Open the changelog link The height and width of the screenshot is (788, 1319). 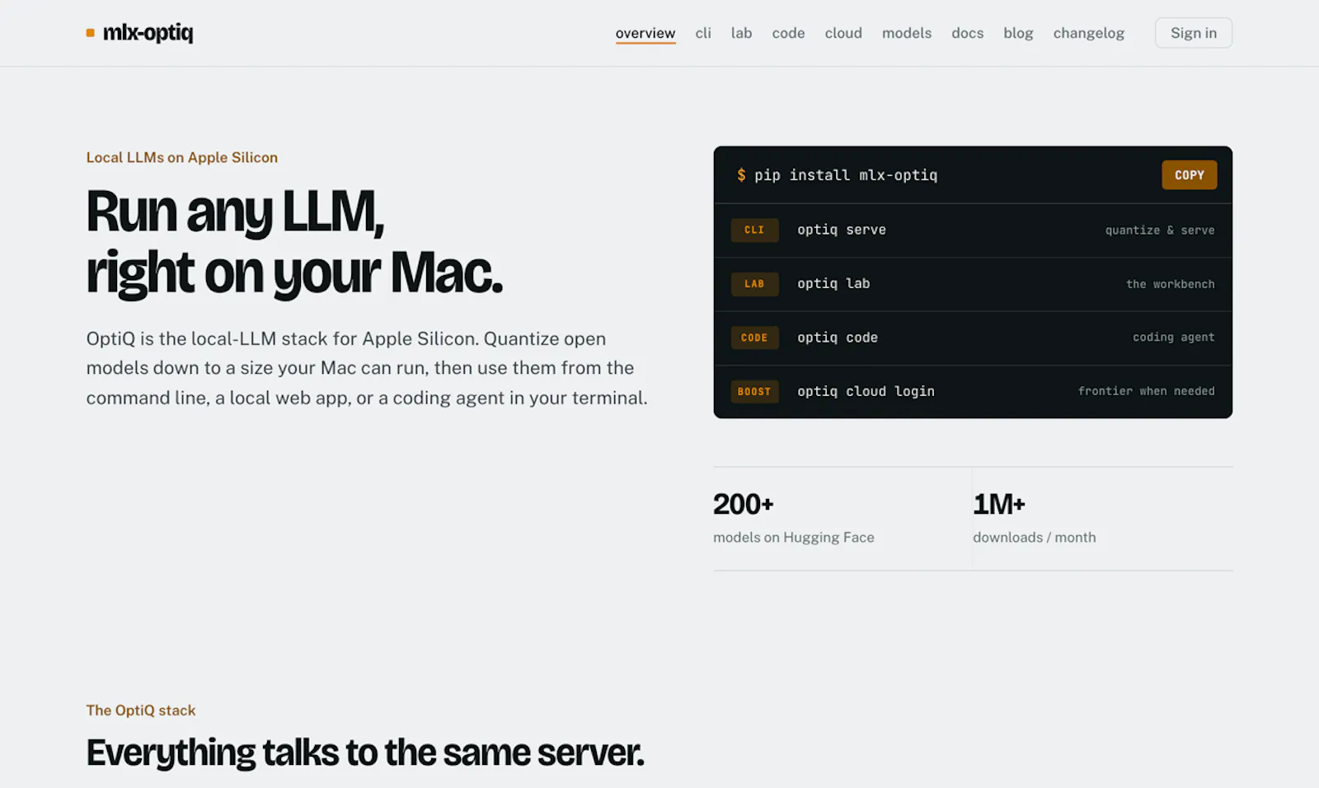1088,33
